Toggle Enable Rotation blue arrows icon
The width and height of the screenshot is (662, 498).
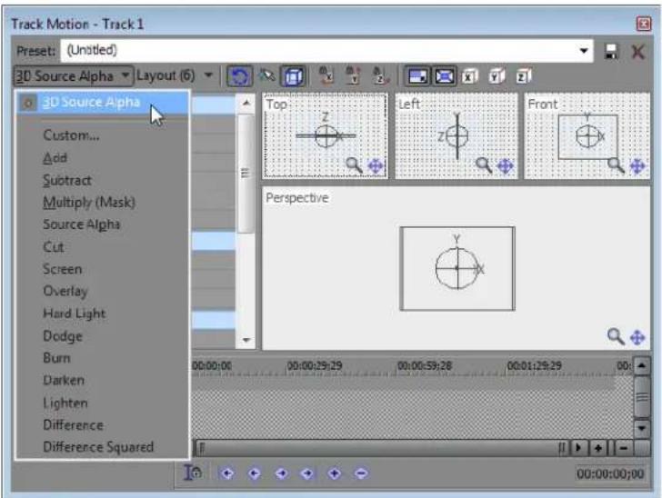tap(239, 76)
